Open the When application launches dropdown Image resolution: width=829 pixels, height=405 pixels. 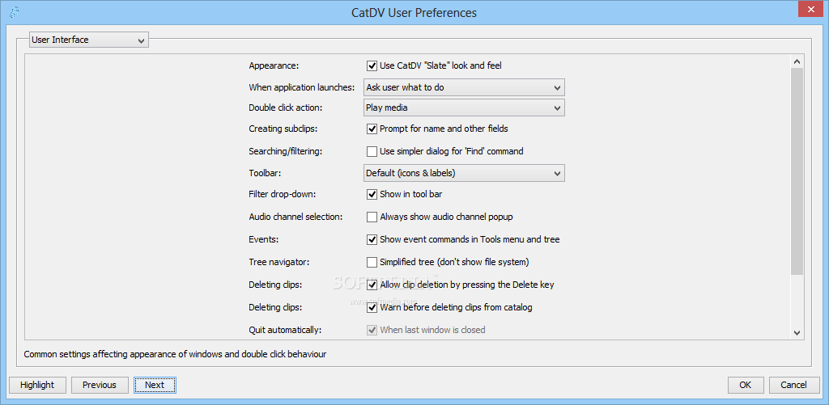(x=464, y=87)
